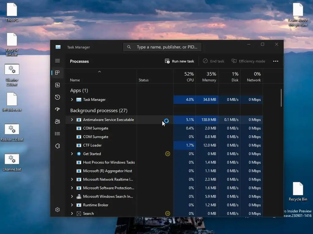Select the This PC desktop icon
Viewport: 313px width, 234px height.
click(x=12, y=12)
